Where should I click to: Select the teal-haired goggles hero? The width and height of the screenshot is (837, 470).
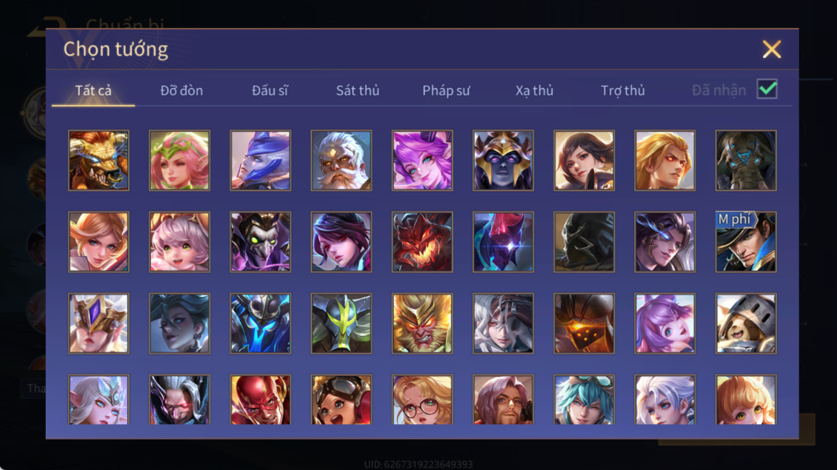[x=584, y=400]
